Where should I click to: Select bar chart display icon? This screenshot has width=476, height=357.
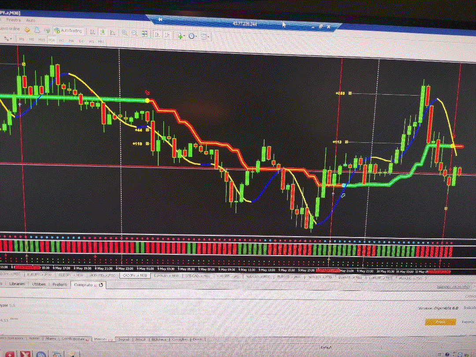[x=93, y=31]
